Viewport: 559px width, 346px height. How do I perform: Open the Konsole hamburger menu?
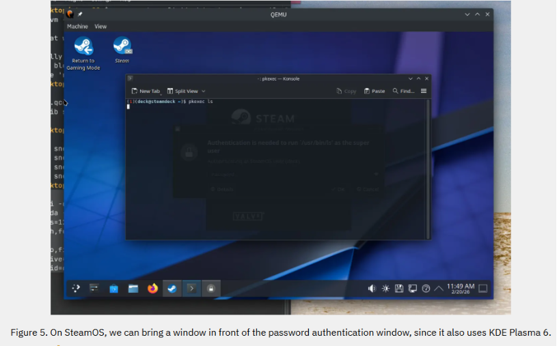(x=424, y=91)
